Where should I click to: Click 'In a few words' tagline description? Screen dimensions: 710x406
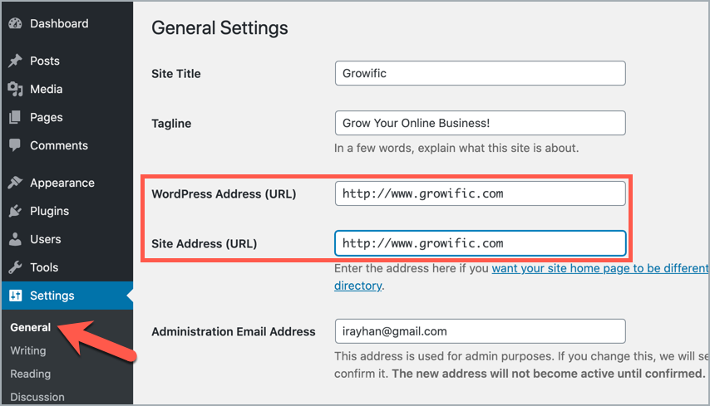coord(456,148)
